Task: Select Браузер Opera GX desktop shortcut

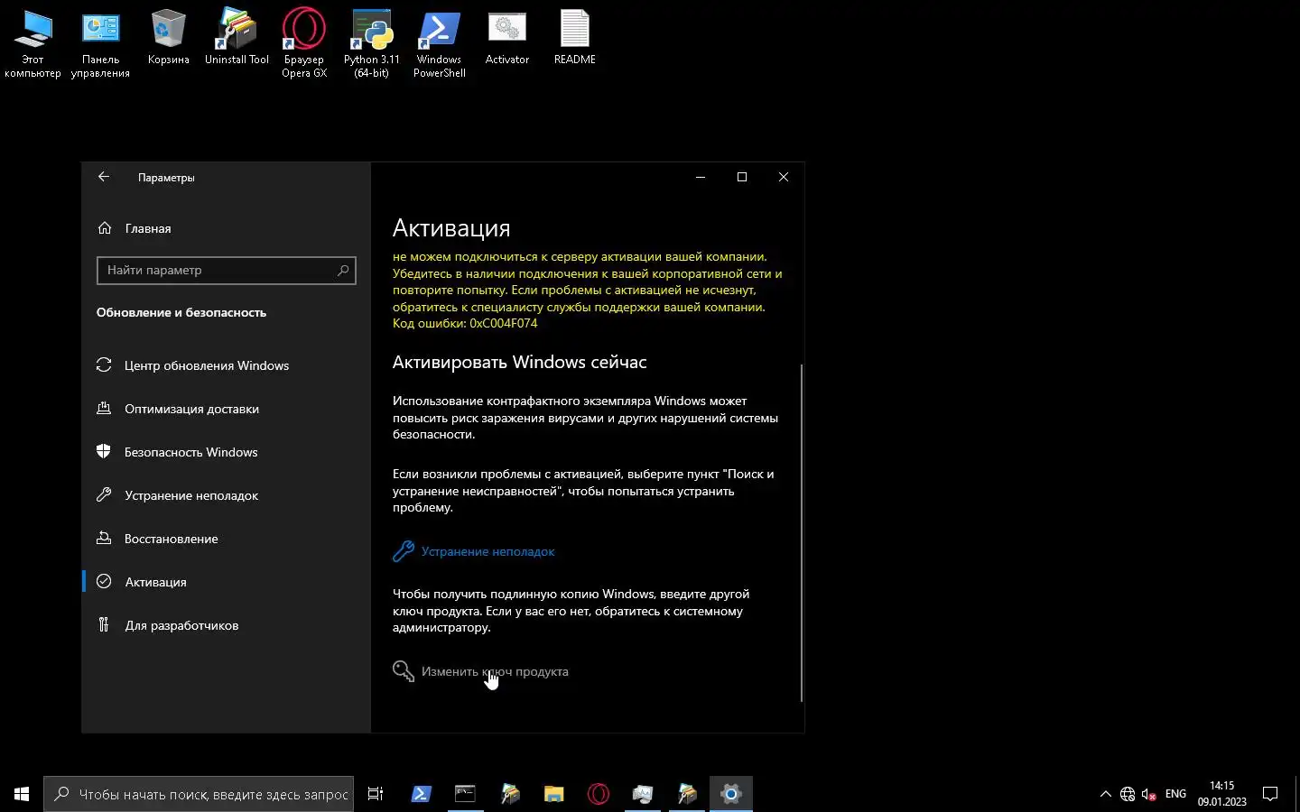Action: click(304, 44)
